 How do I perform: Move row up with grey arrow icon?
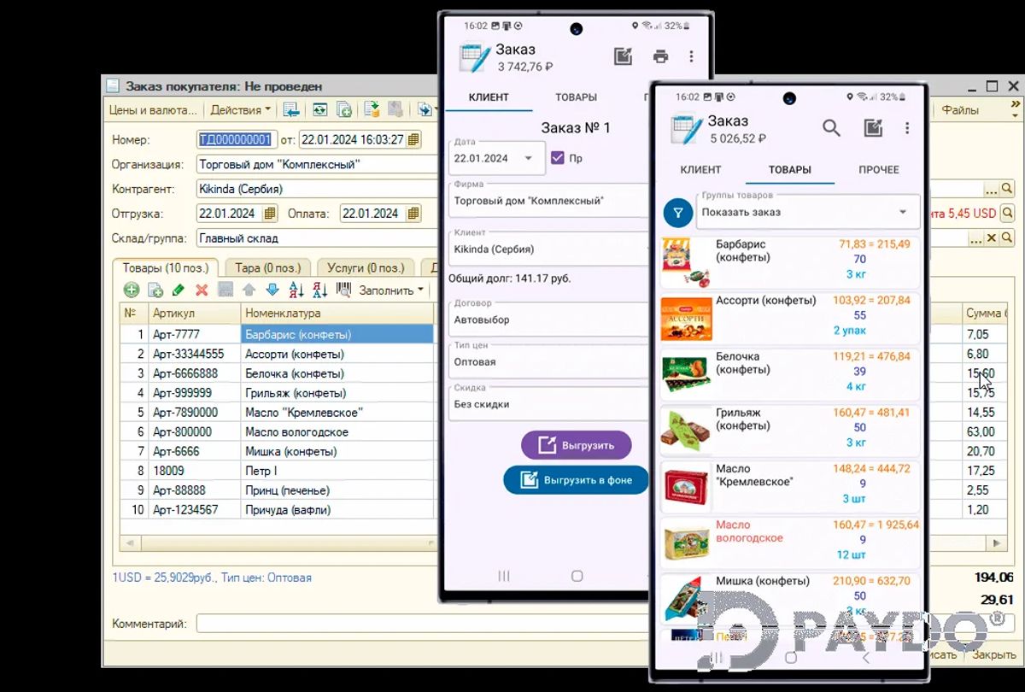pos(249,290)
